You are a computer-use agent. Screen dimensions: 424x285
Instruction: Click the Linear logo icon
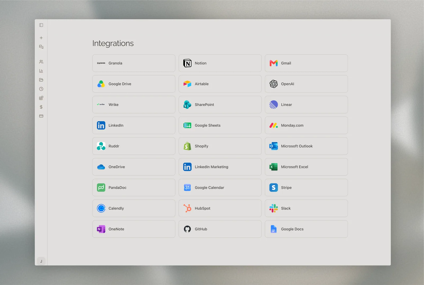coord(273,105)
